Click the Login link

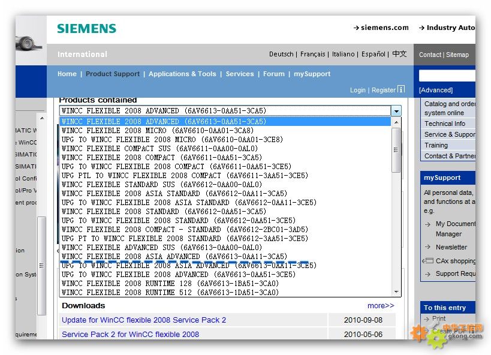pyautogui.click(x=357, y=90)
